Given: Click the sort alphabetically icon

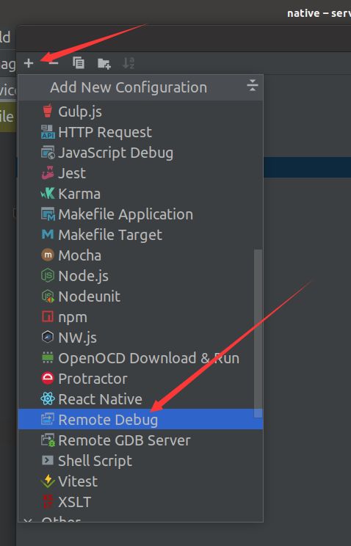Looking at the screenshot, I should (x=129, y=63).
